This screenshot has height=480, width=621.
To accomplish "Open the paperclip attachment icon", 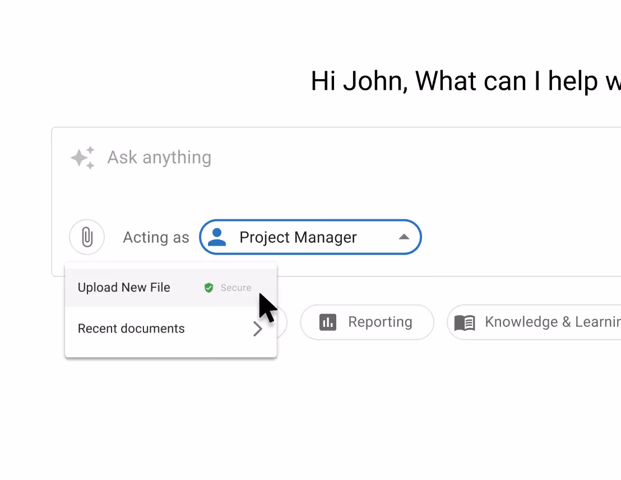I will pos(87,237).
